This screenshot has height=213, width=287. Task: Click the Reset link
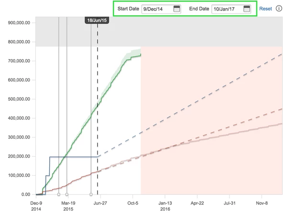coord(265,9)
